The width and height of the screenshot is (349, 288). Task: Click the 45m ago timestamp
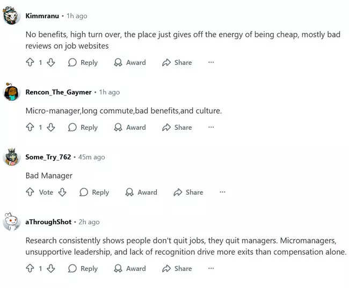click(91, 157)
